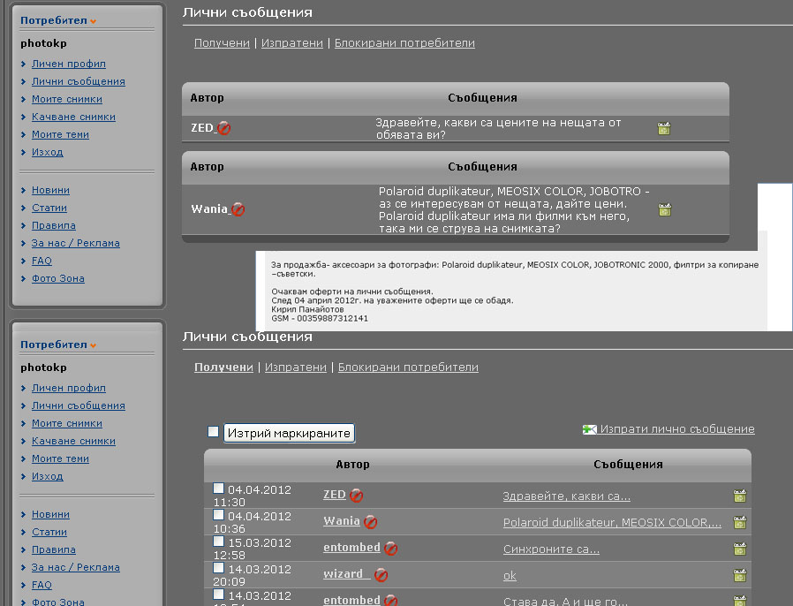The width and height of the screenshot is (793, 606).
Task: Click trash icon in the 04.04.2012 11:30 row
Action: pos(740,496)
